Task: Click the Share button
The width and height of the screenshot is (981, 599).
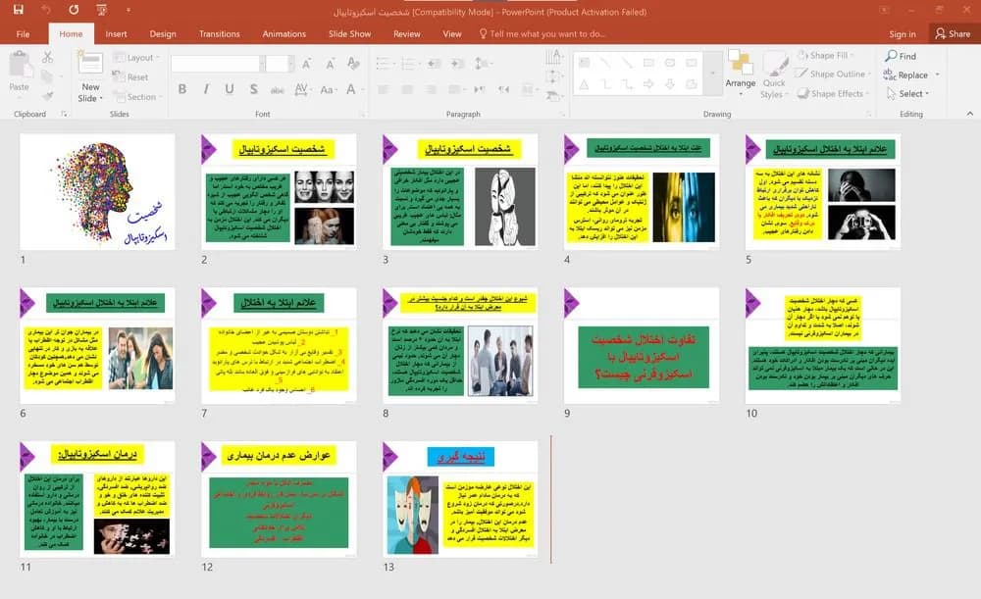Action: tap(953, 33)
